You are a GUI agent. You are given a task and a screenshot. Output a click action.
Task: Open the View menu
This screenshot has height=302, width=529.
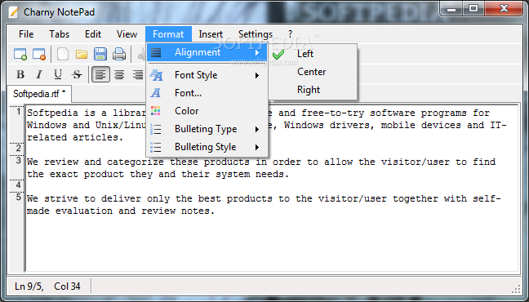point(127,34)
